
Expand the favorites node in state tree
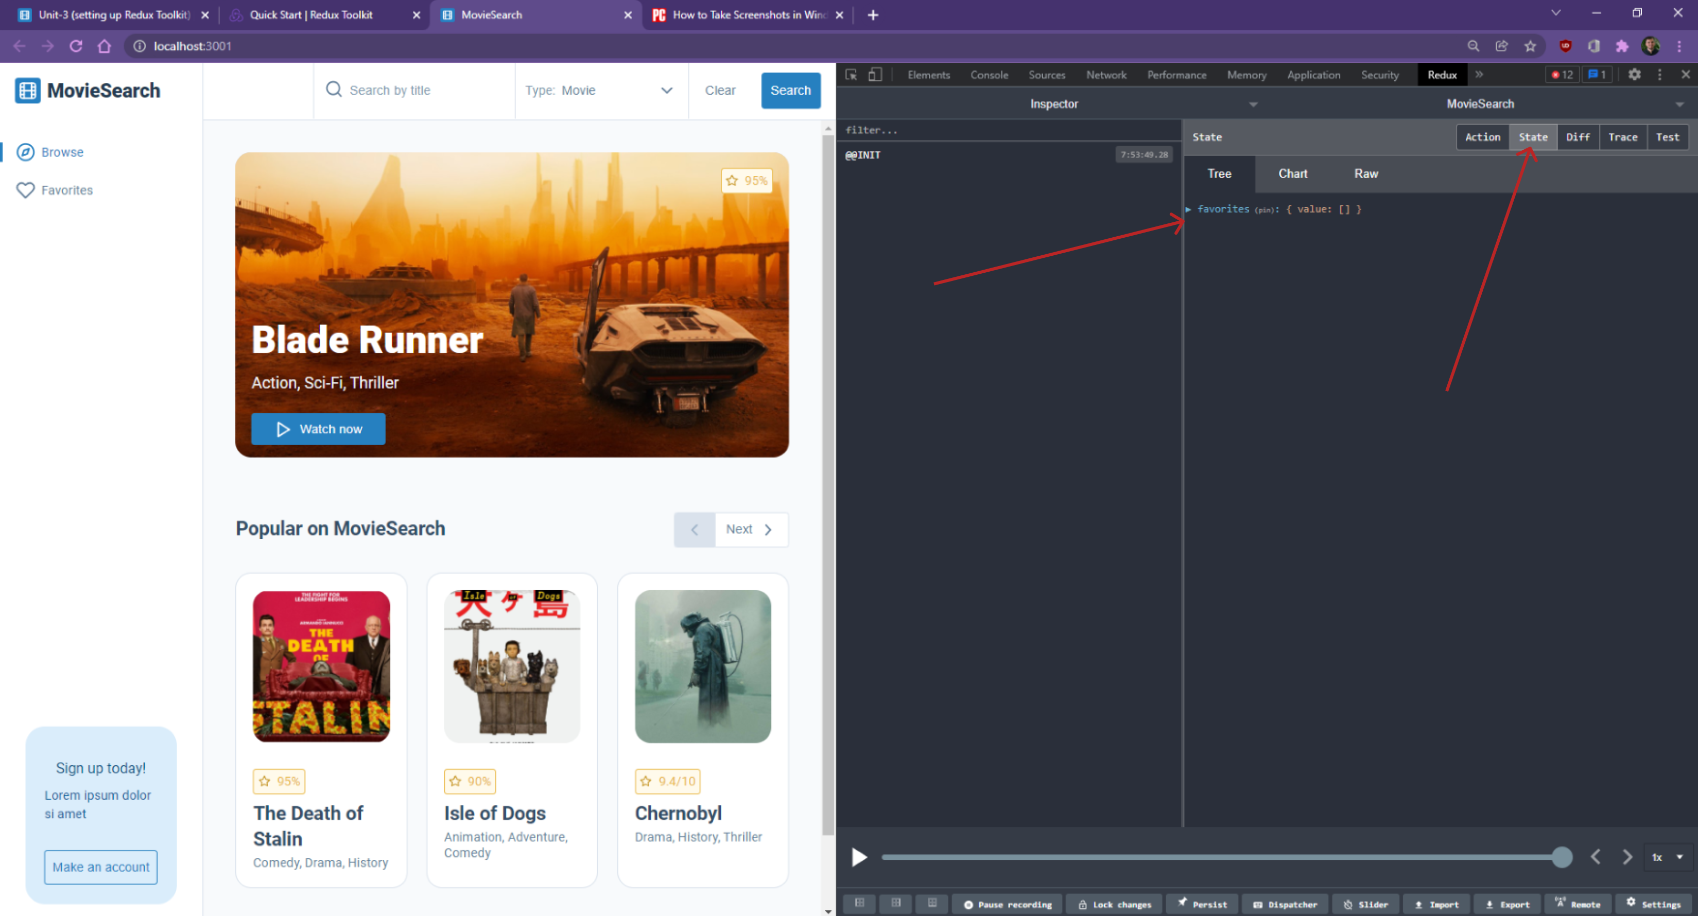(1189, 209)
